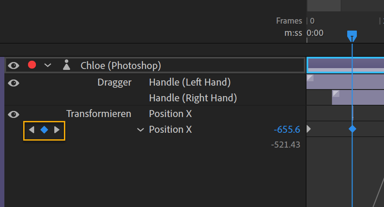Click the red record arm button for Chloe

click(32, 66)
